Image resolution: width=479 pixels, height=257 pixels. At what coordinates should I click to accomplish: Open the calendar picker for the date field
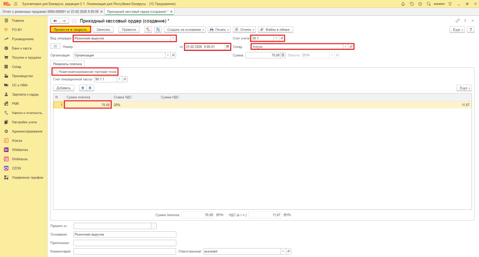[228, 47]
